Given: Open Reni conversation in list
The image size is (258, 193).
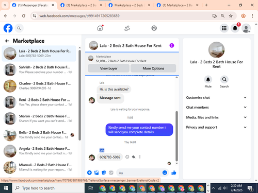Looking at the screenshot, I should pyautogui.click(x=39, y=102).
